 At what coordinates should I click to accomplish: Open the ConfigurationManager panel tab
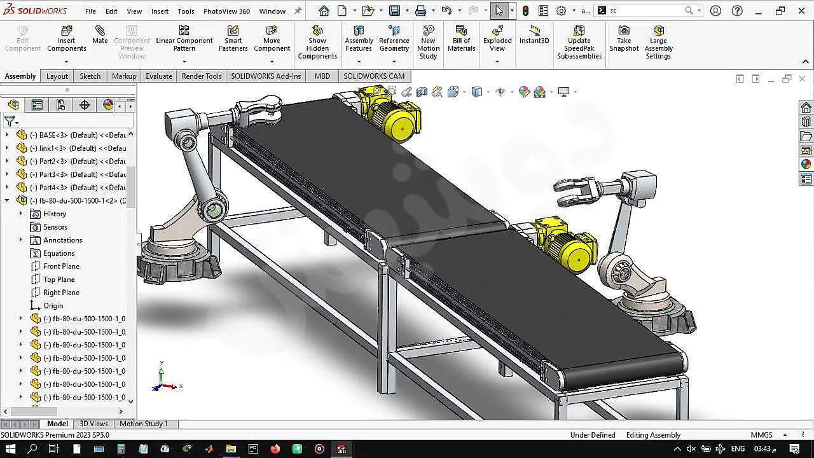[61, 105]
